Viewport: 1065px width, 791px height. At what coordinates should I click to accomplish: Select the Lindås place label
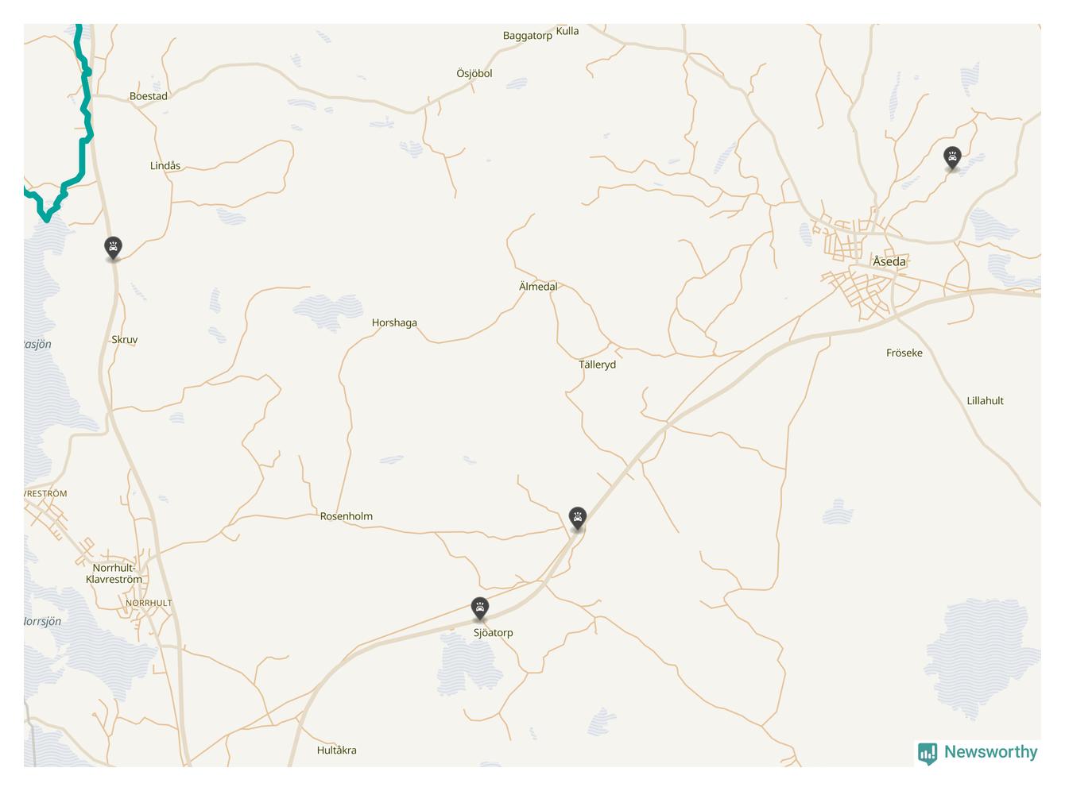pyautogui.click(x=165, y=165)
